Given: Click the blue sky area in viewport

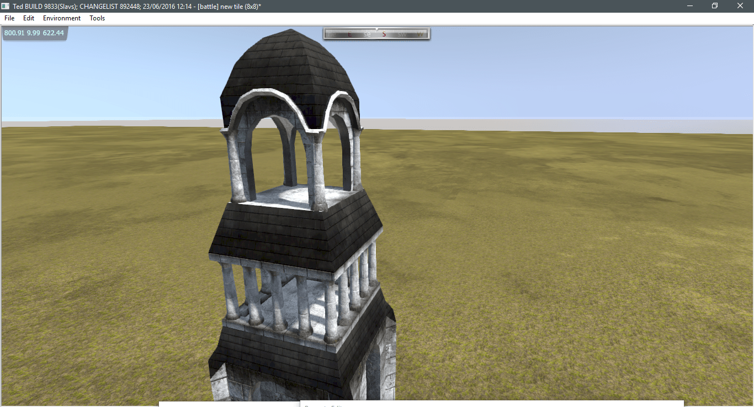Looking at the screenshot, I should tap(552, 72).
